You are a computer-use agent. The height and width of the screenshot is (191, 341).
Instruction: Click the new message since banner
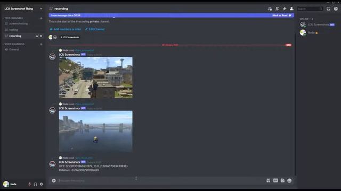pos(171,15)
